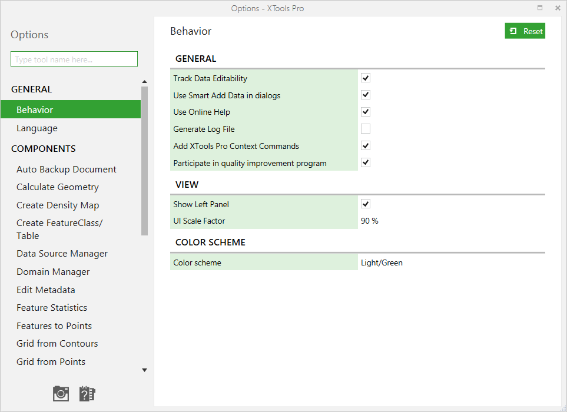Enable Generate Log File checkbox
The width and height of the screenshot is (567, 412).
(x=366, y=129)
